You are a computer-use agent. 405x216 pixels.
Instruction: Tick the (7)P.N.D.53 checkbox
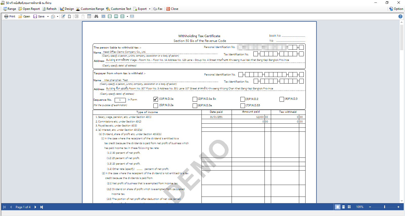(243, 105)
